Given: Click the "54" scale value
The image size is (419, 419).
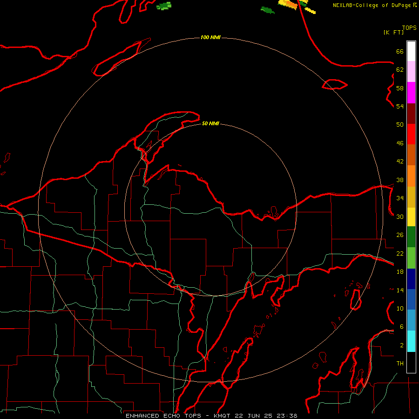Looking at the screenshot, I should (x=400, y=106).
